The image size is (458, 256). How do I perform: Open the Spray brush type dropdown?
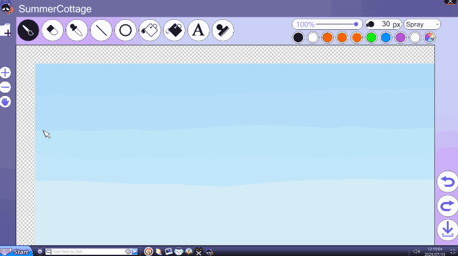coord(422,24)
